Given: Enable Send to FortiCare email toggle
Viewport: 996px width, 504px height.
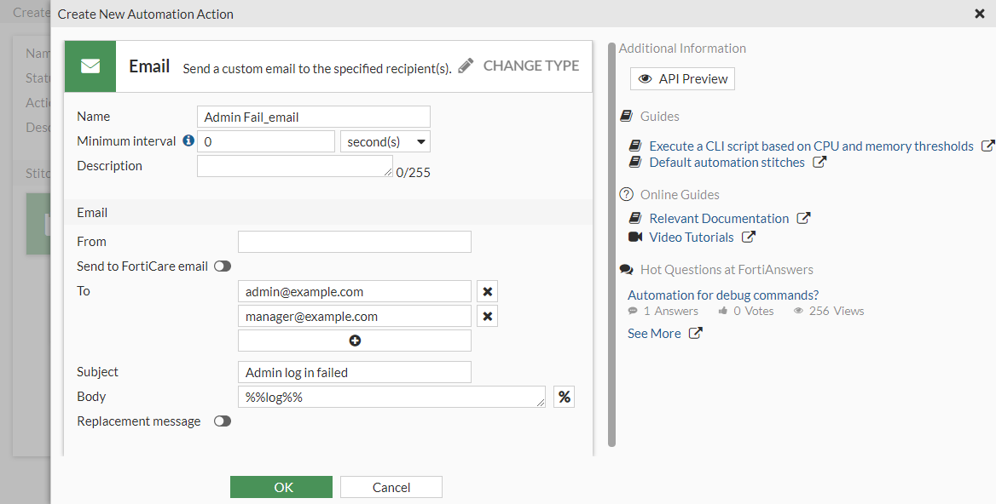Looking at the screenshot, I should [x=223, y=266].
